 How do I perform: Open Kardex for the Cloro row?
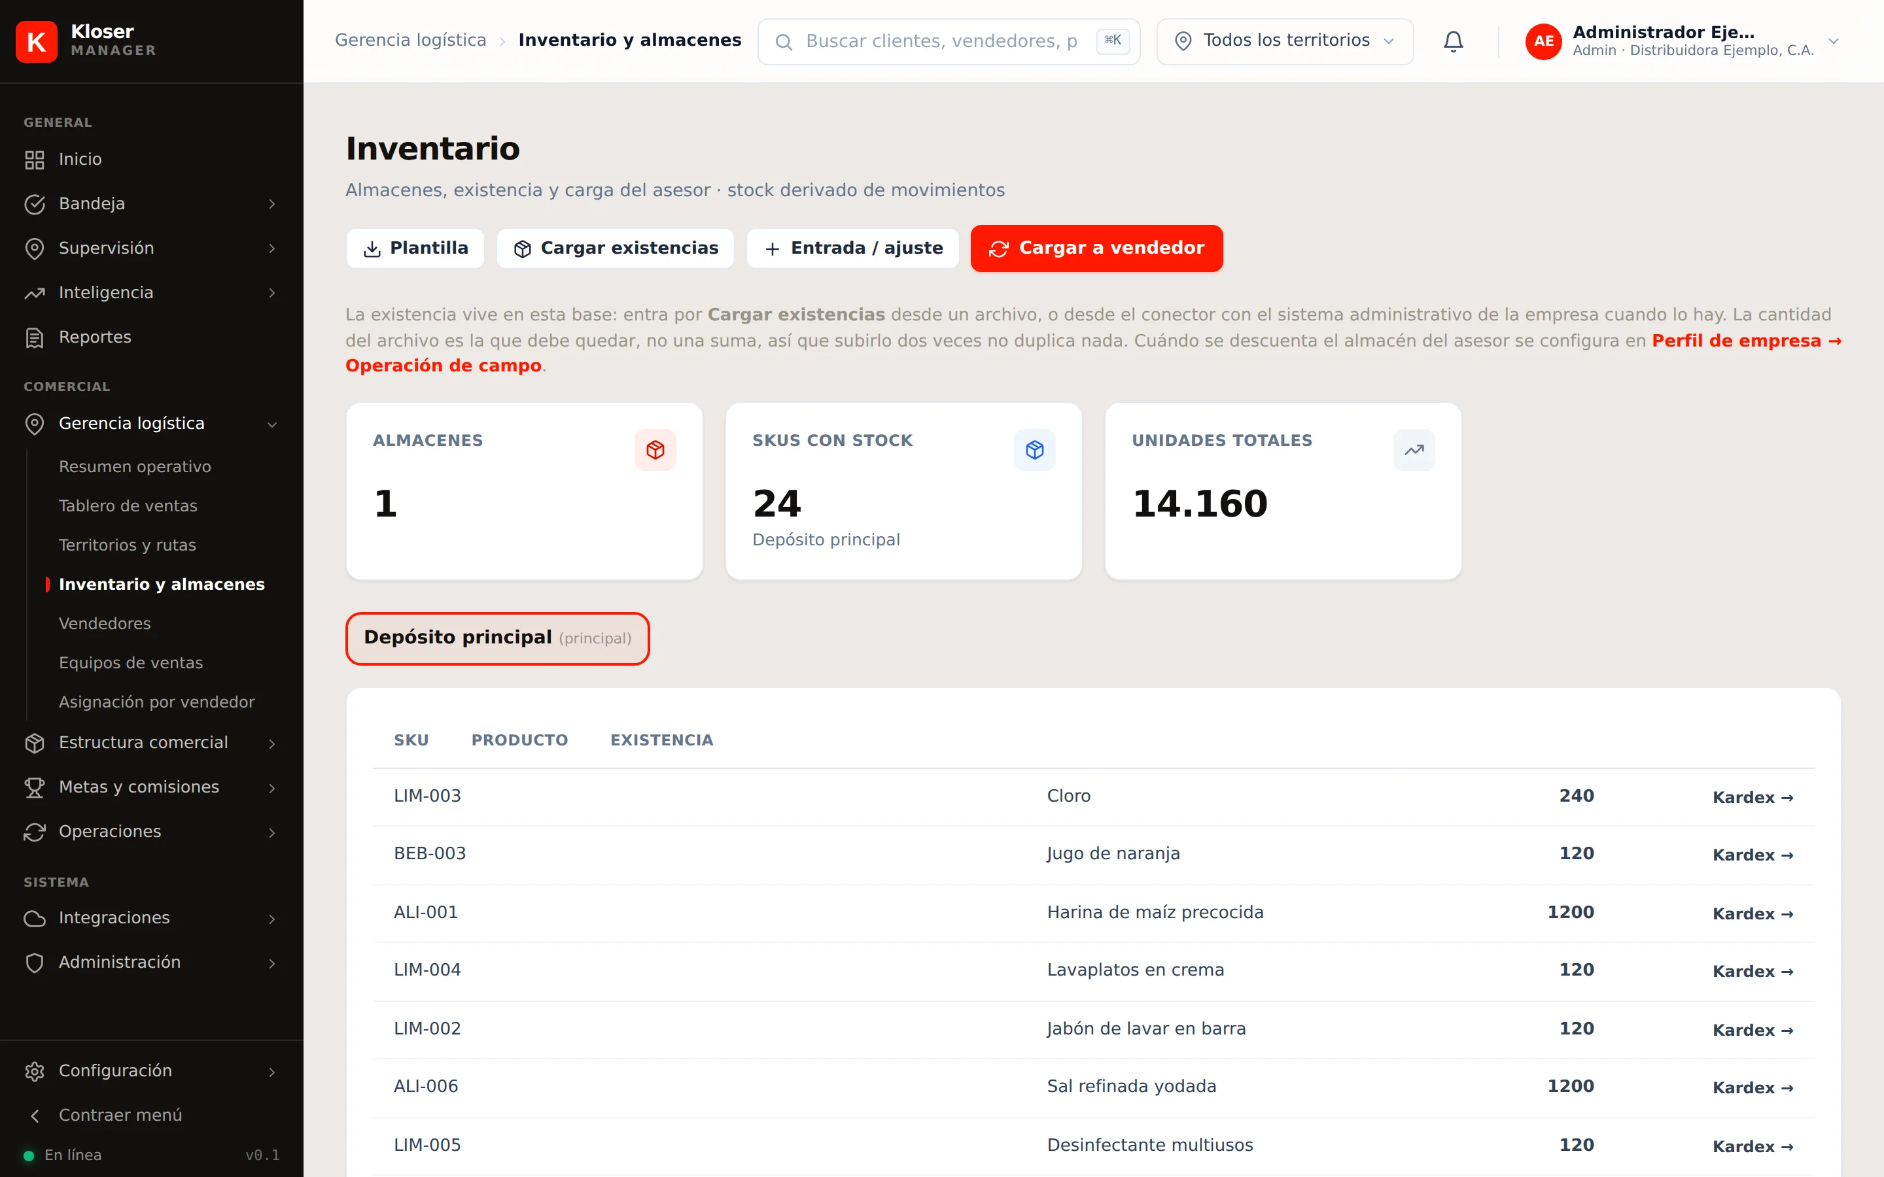1753,797
